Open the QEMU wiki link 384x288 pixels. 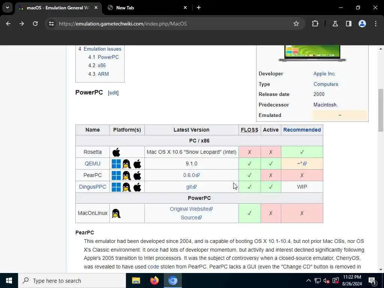[93, 163]
